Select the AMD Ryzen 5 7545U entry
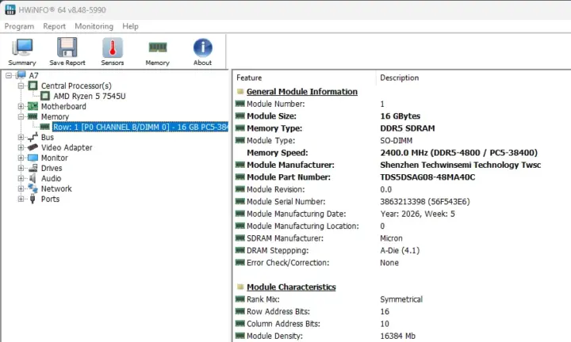This screenshot has height=342, width=571. (x=90, y=96)
